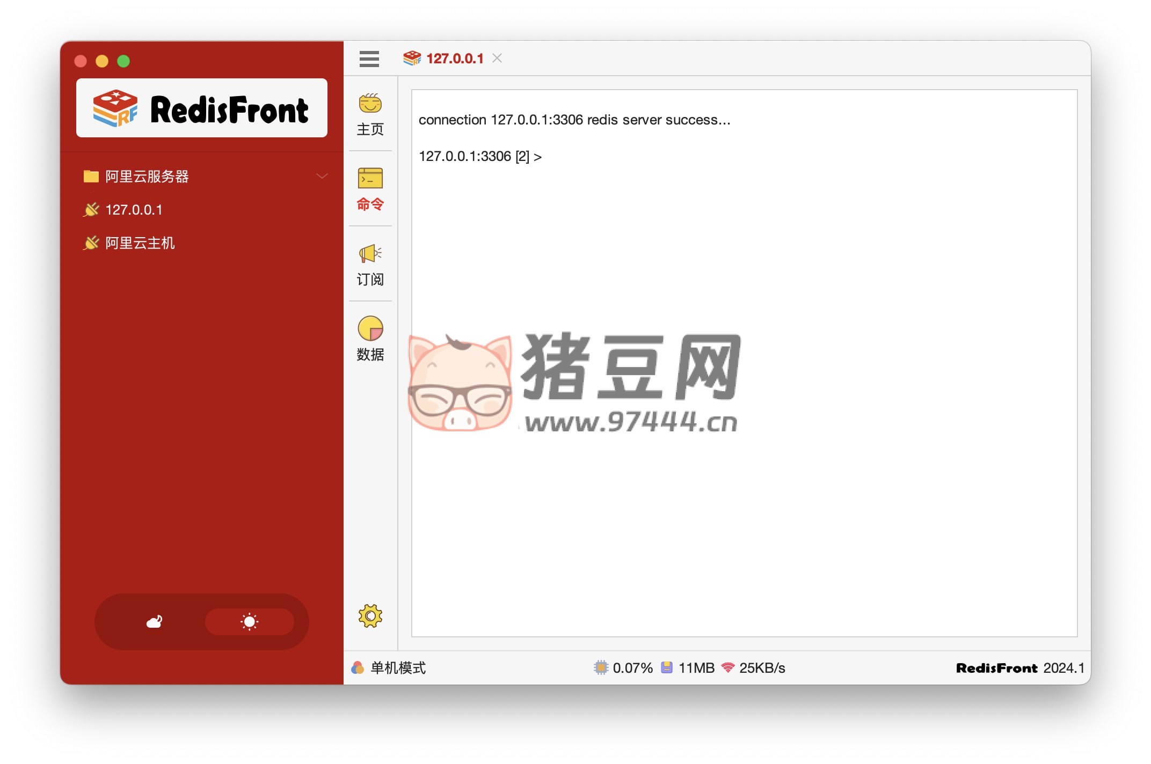This screenshot has width=1151, height=764.
Task: Open the 数据 data panel
Action: pos(370,339)
